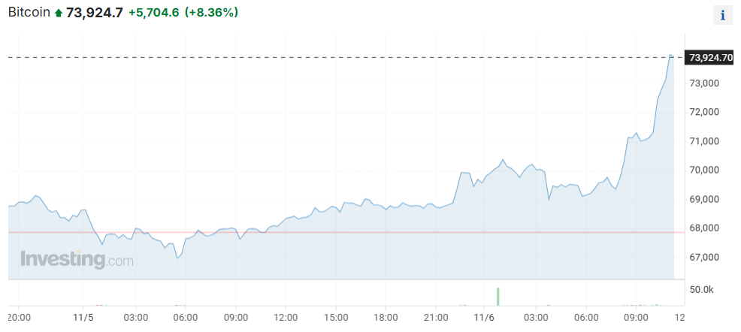741x332 pixels.
Task: Click the 20:00 time axis label
Action: pos(19,318)
